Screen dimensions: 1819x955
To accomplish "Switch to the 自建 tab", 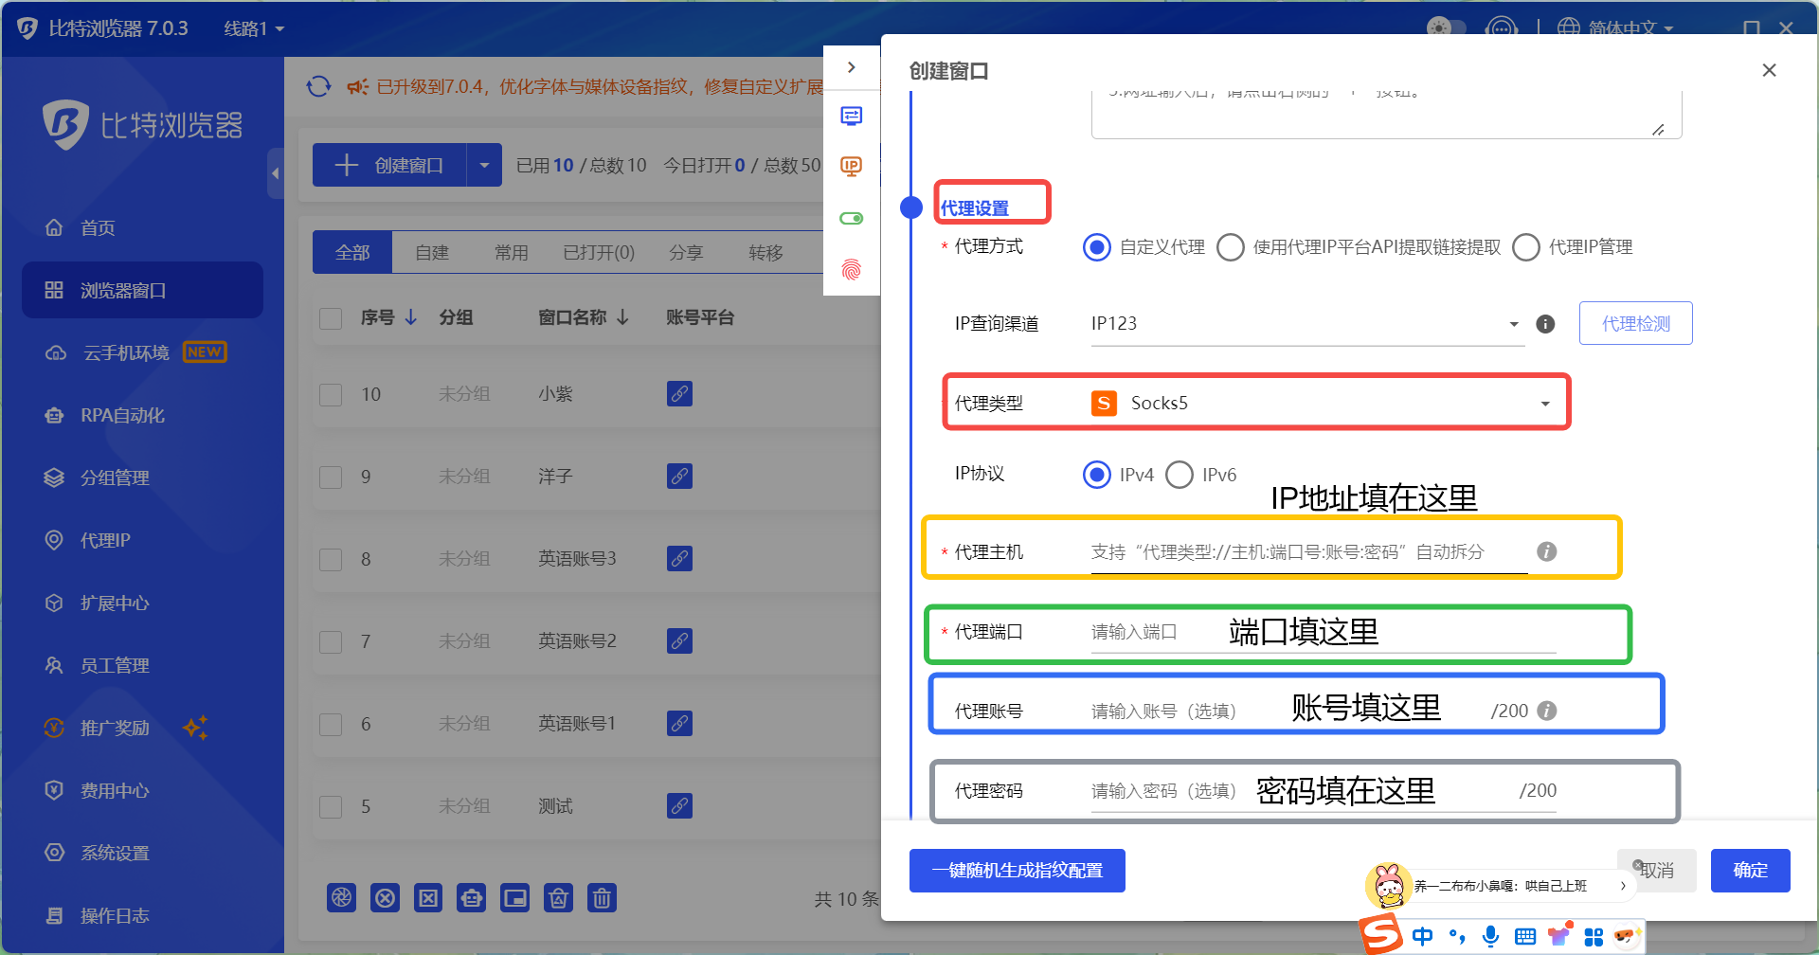I will tap(432, 253).
